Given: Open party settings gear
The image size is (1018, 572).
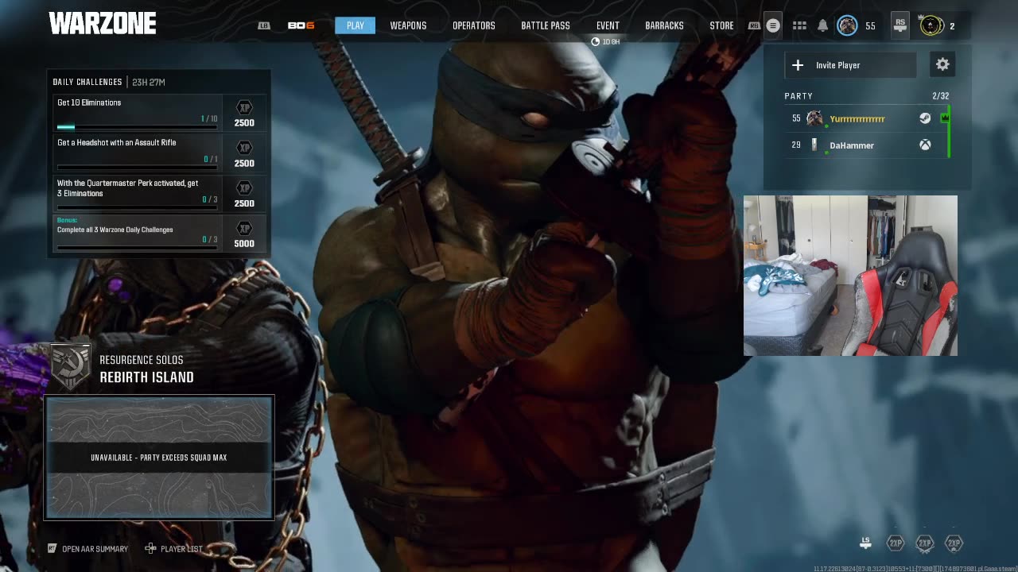Looking at the screenshot, I should [942, 64].
